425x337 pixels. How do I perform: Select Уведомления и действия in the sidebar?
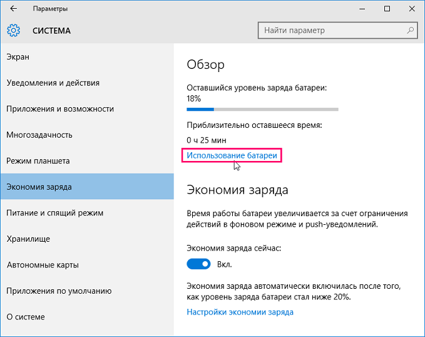tap(53, 83)
